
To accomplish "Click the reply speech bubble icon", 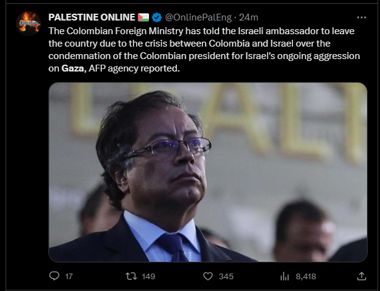I will tap(54, 275).
